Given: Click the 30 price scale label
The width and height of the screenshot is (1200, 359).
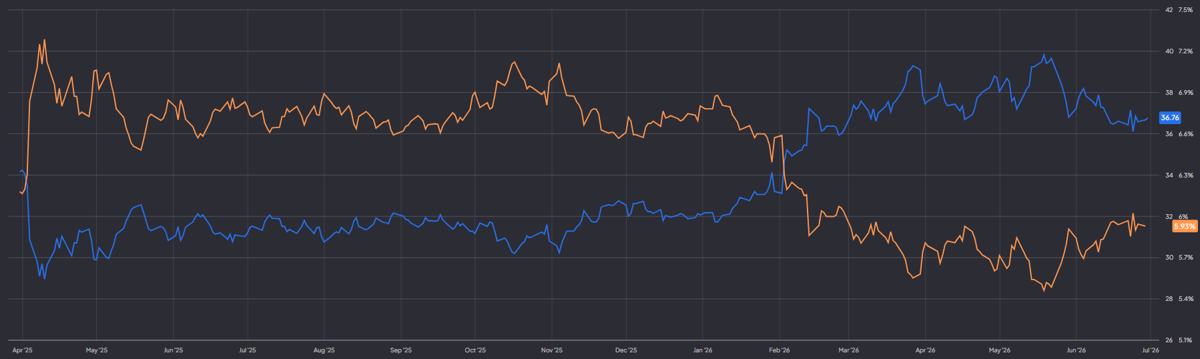Looking at the screenshot, I should (1169, 258).
